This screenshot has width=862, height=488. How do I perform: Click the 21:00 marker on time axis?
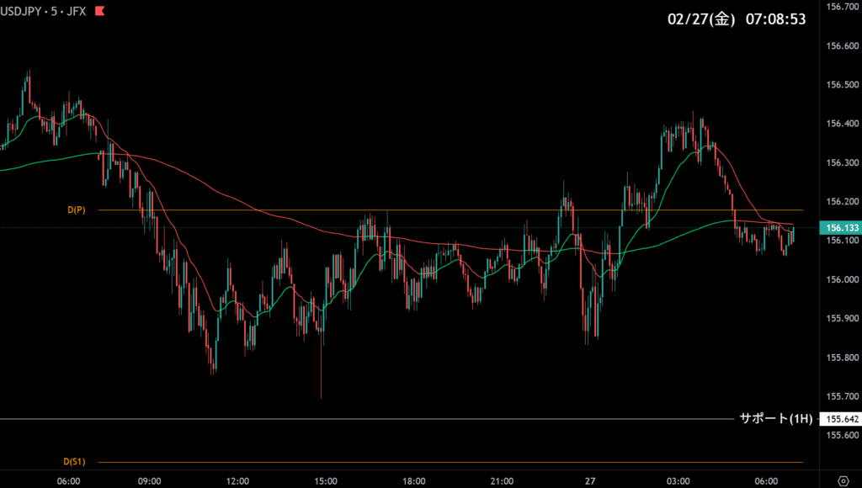coord(502,481)
